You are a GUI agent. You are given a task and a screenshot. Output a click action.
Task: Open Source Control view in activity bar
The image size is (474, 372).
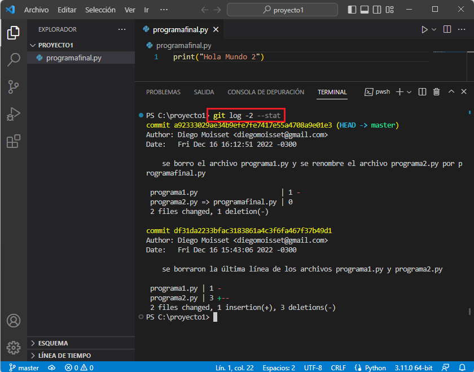[x=14, y=87]
